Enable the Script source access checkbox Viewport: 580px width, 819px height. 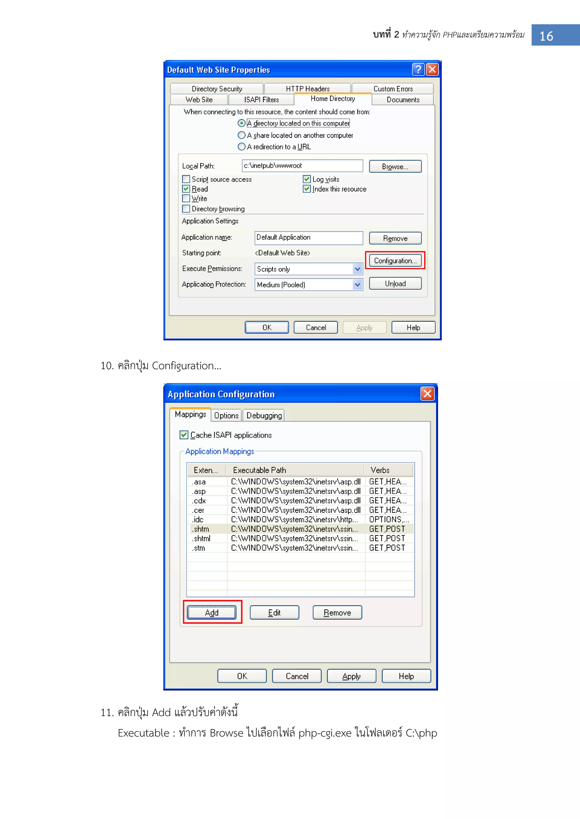(x=186, y=179)
